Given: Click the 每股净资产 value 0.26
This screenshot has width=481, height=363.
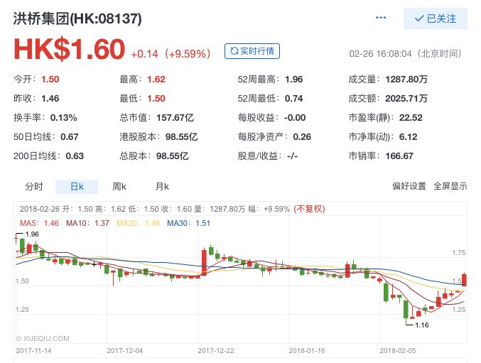Looking at the screenshot, I should pos(302,136).
